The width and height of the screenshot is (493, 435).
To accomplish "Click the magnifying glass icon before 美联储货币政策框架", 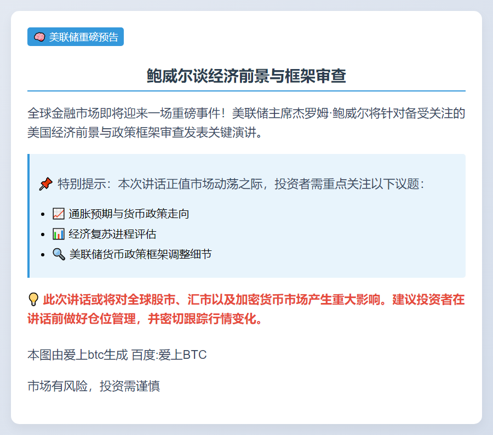I will click(58, 254).
